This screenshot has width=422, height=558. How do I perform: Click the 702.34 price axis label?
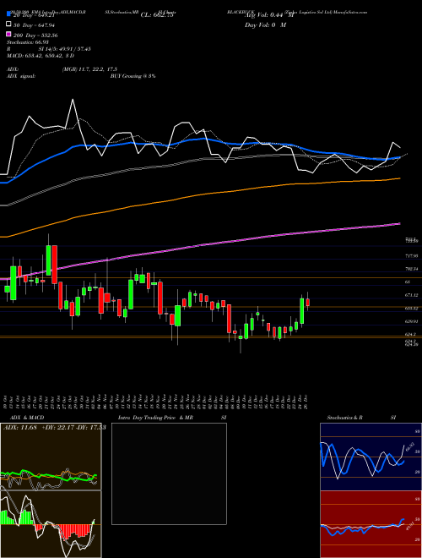[411, 269]
